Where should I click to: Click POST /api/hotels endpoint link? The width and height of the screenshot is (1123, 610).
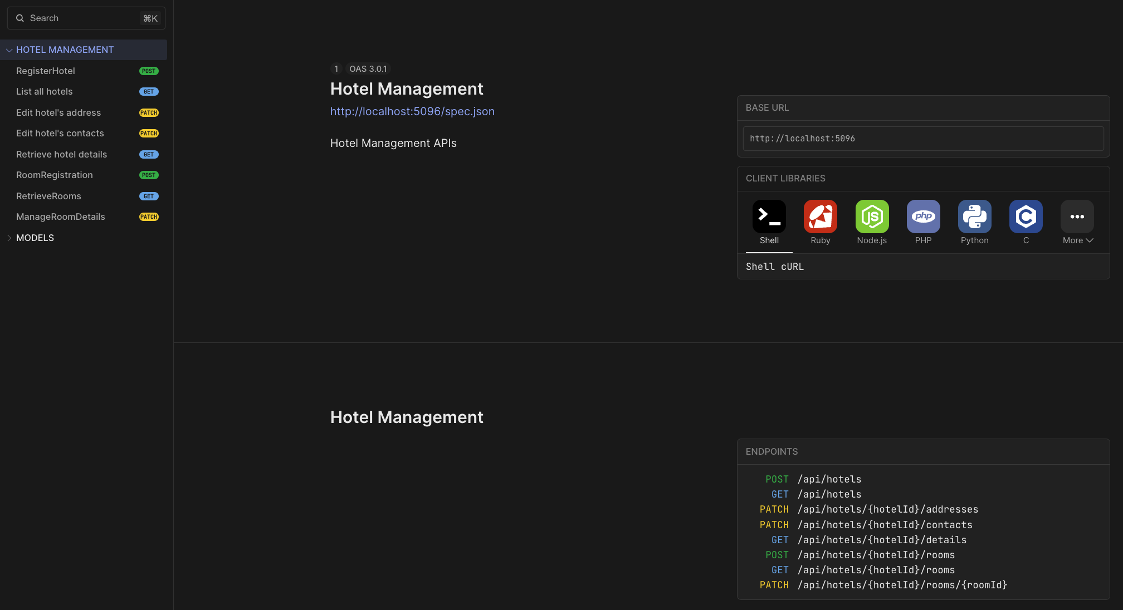(x=829, y=479)
